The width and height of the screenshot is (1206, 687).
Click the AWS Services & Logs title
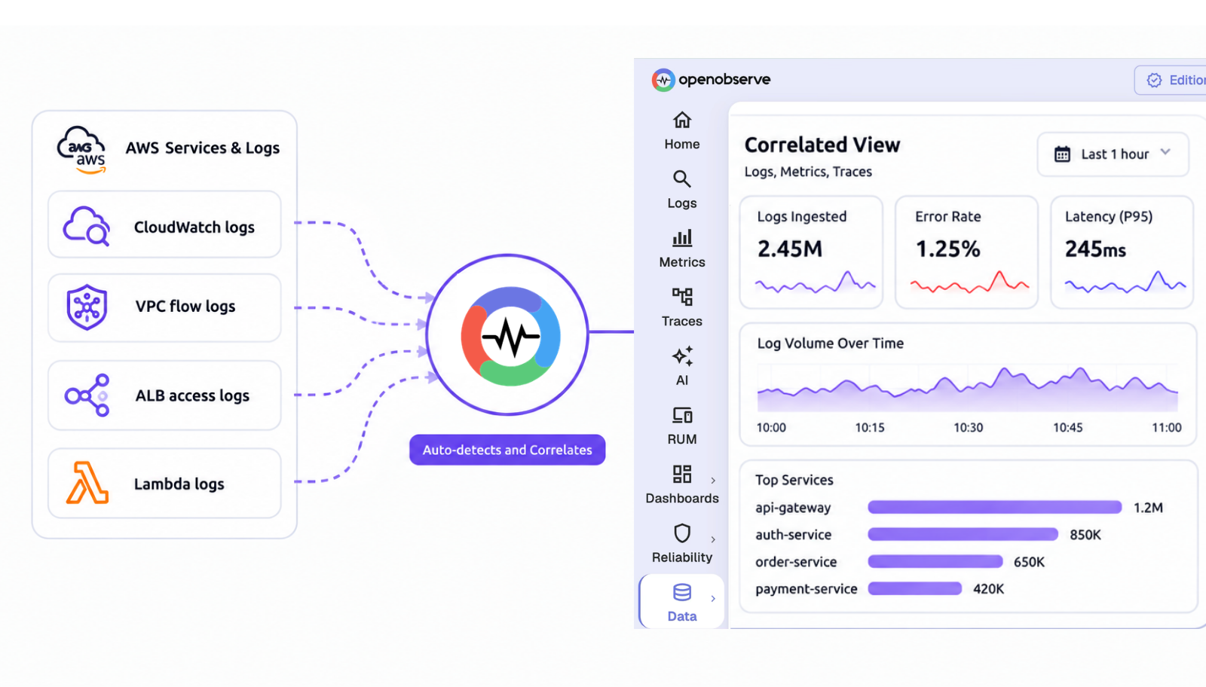coord(203,148)
